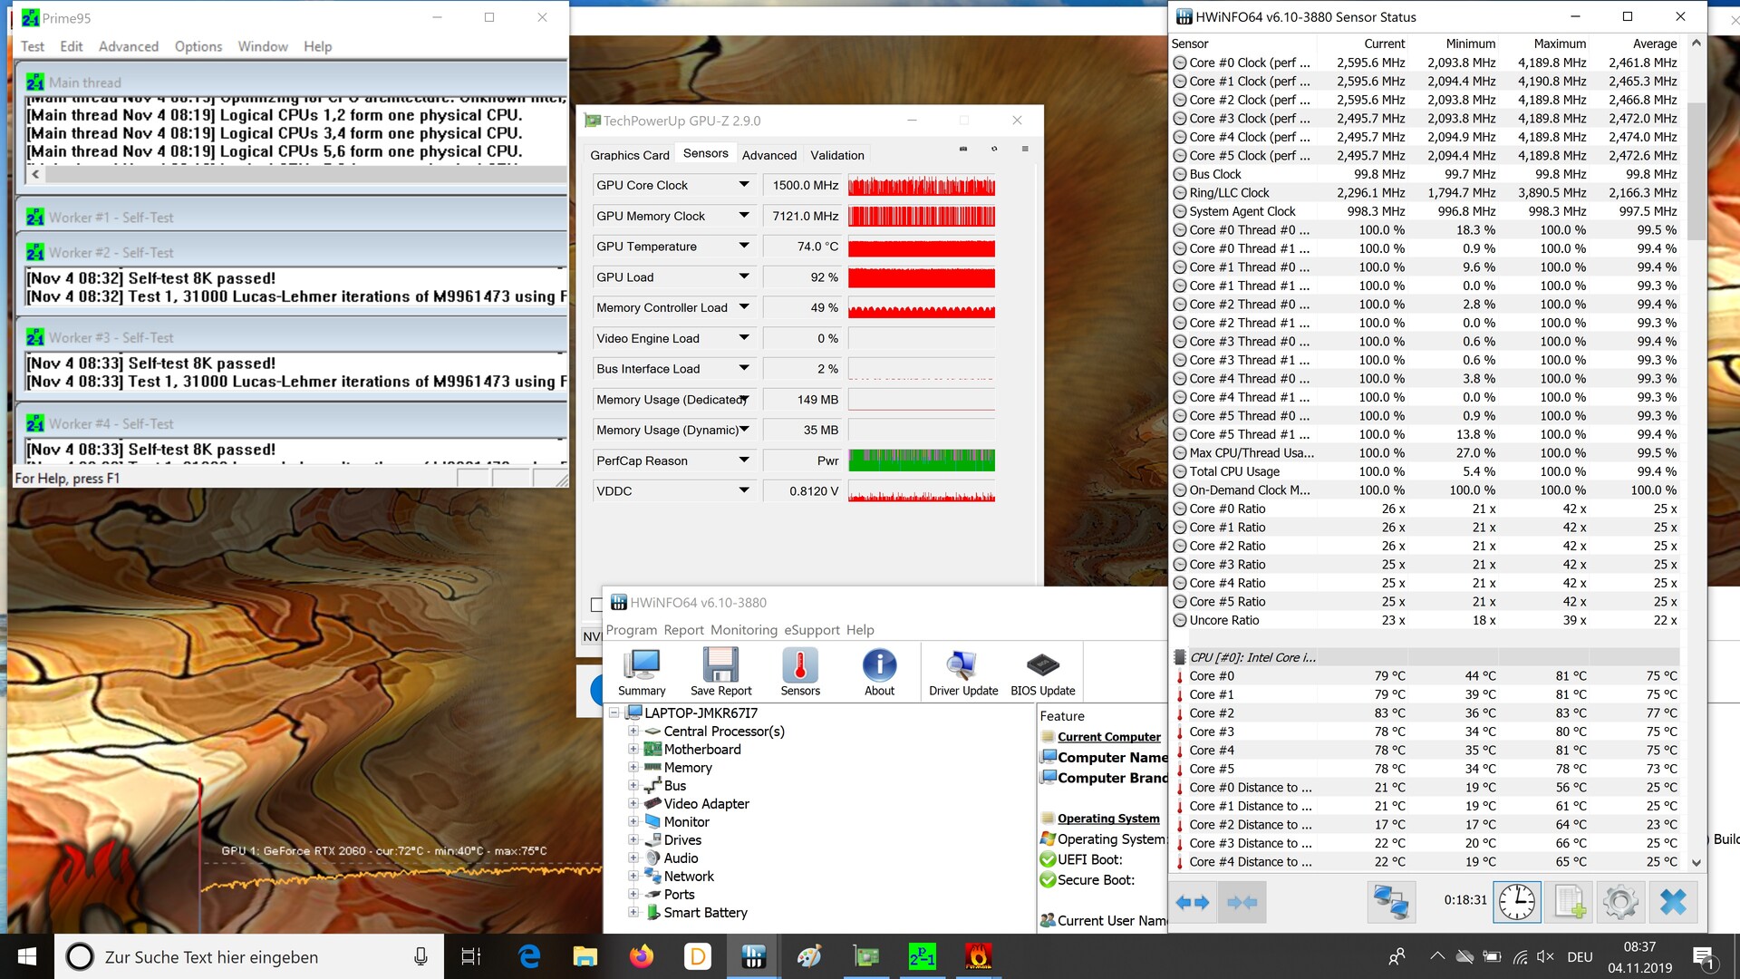The height and width of the screenshot is (979, 1740).
Task: Open the HWiNFO64 Monitoring menu
Action: (744, 630)
